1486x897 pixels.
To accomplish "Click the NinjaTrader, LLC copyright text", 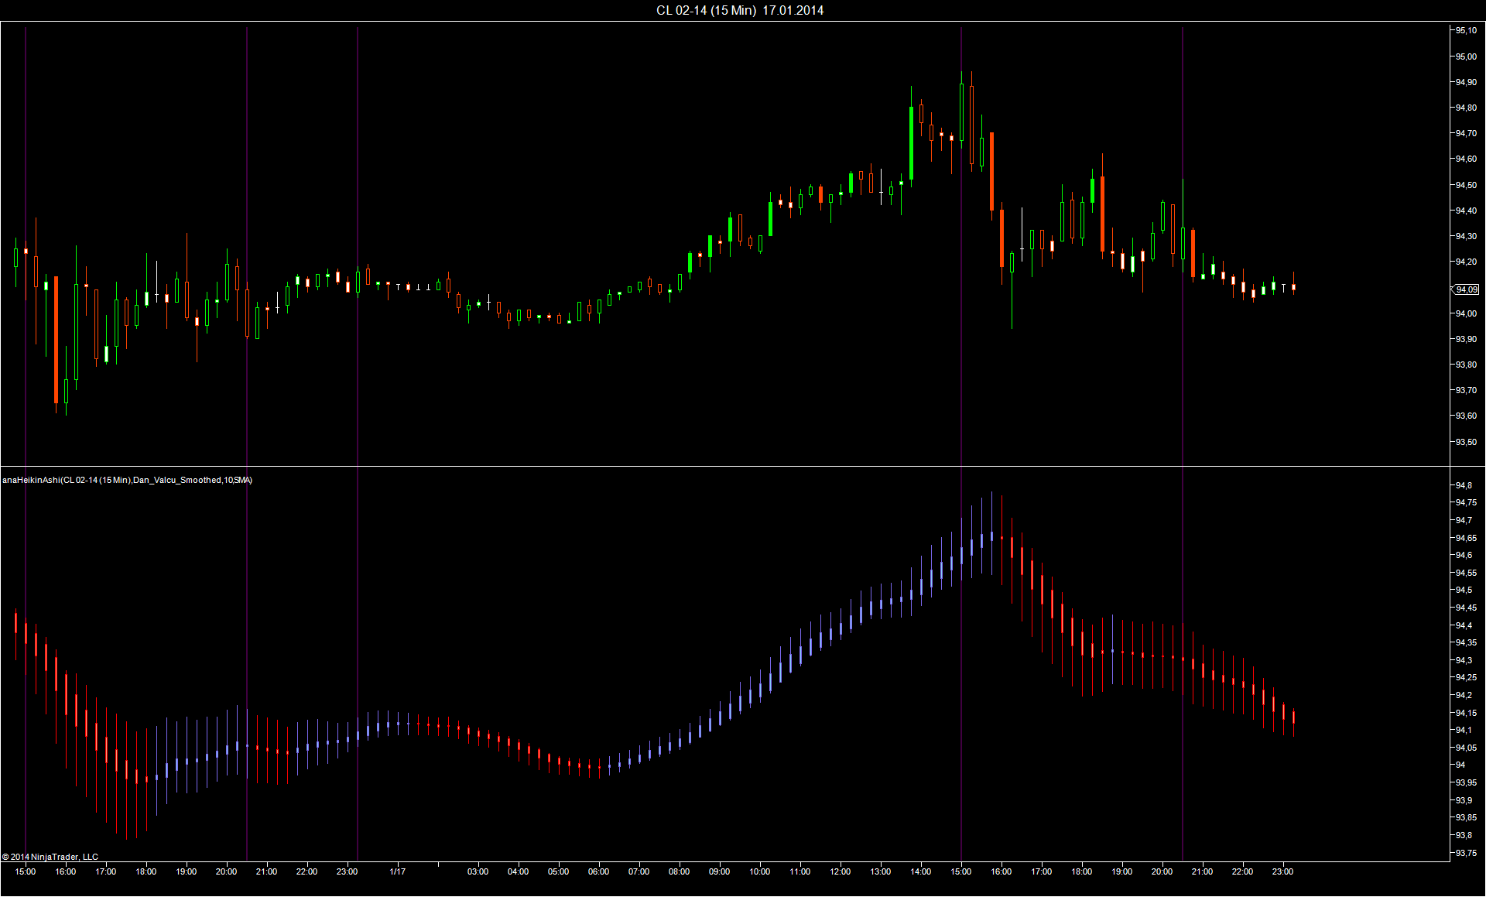I will pyautogui.click(x=50, y=857).
